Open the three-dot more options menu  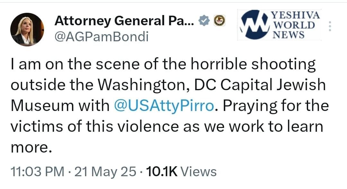point(330,26)
